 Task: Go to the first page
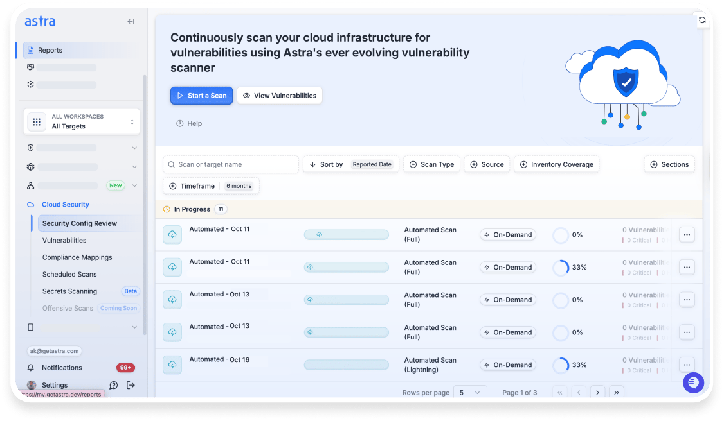click(x=560, y=393)
